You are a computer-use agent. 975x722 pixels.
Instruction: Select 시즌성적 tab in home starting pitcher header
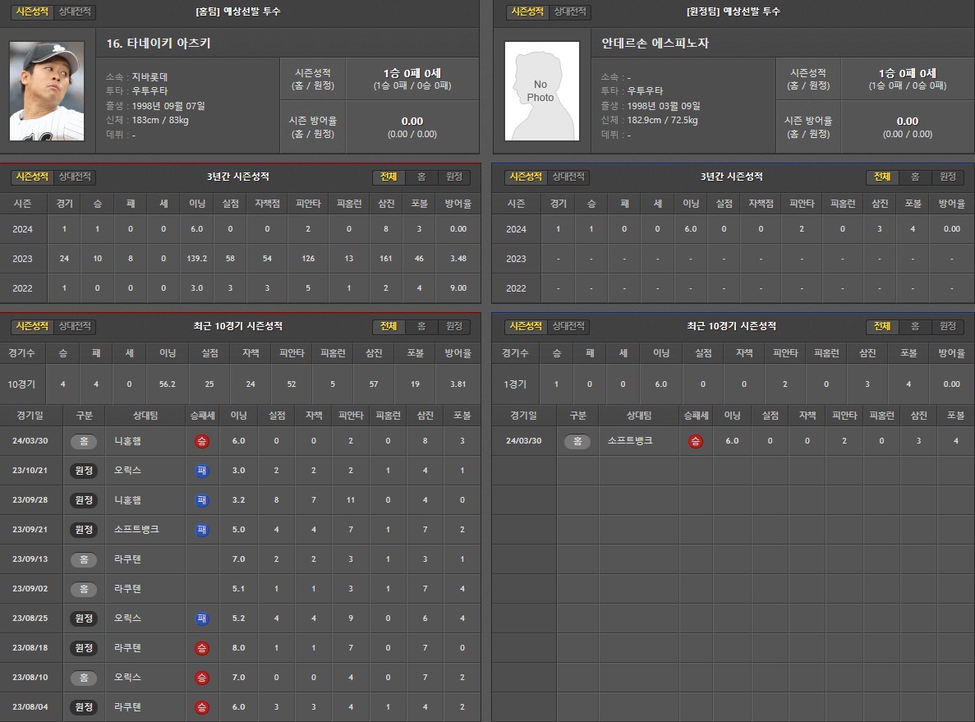click(x=32, y=11)
